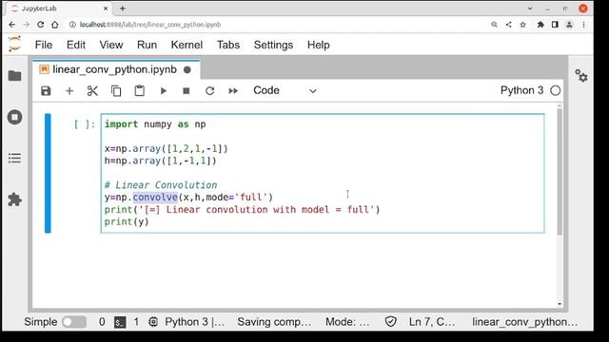Copy the selected cell using the toolbar icon
The image size is (609, 342).
116,91
